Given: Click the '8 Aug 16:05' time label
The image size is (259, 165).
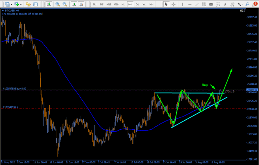Looking at the screenshot, I should click(x=218, y=163).
